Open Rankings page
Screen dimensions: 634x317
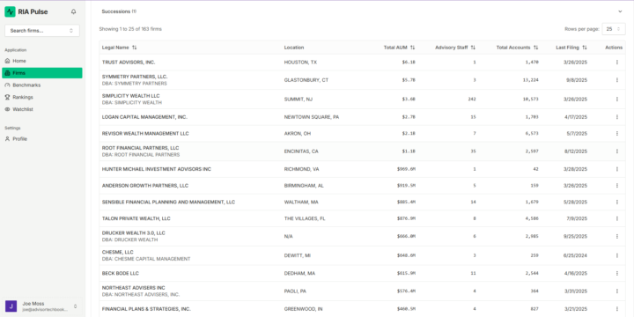click(x=42, y=97)
